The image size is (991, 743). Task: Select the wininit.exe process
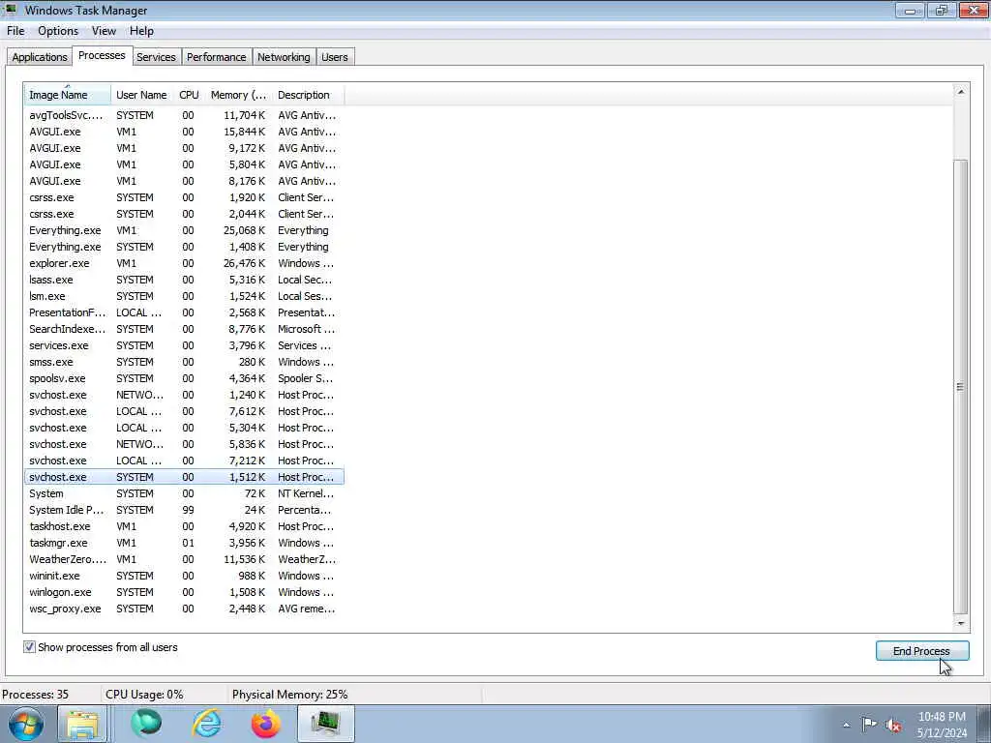point(184,576)
